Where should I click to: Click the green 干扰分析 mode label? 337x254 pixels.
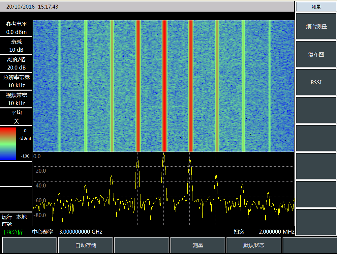pos(12,232)
